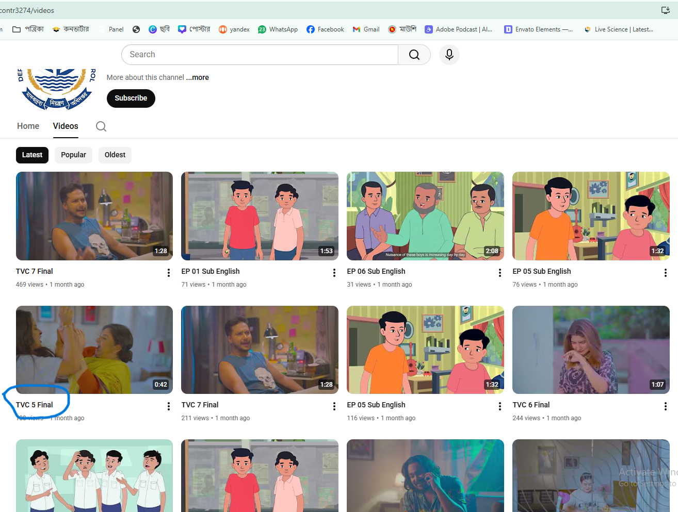Open more options menu for EP 01 Sub English
Image resolution: width=678 pixels, height=512 pixels.
334,273
